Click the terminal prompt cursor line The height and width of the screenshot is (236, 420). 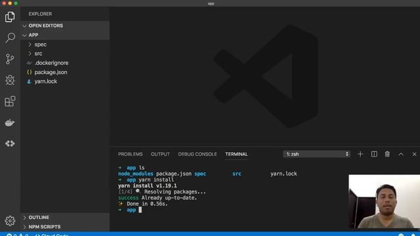(x=130, y=210)
